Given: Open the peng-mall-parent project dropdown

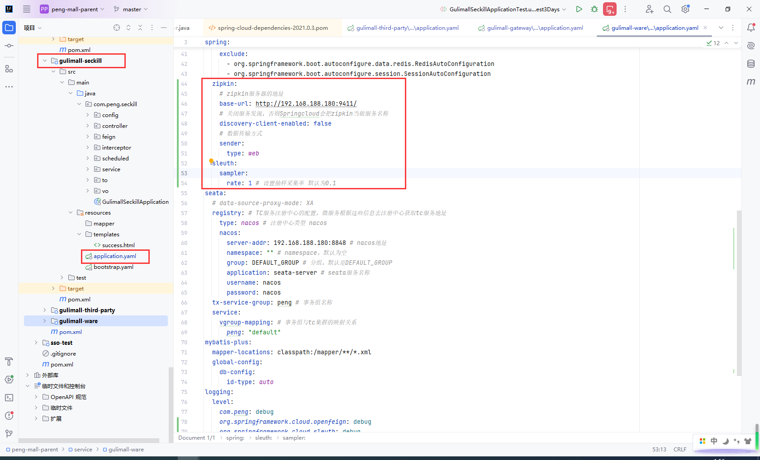Looking at the screenshot, I should (72, 9).
